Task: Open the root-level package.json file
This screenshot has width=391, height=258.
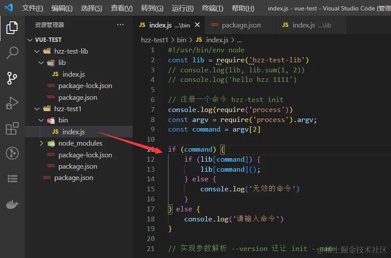Action: pos(74,178)
